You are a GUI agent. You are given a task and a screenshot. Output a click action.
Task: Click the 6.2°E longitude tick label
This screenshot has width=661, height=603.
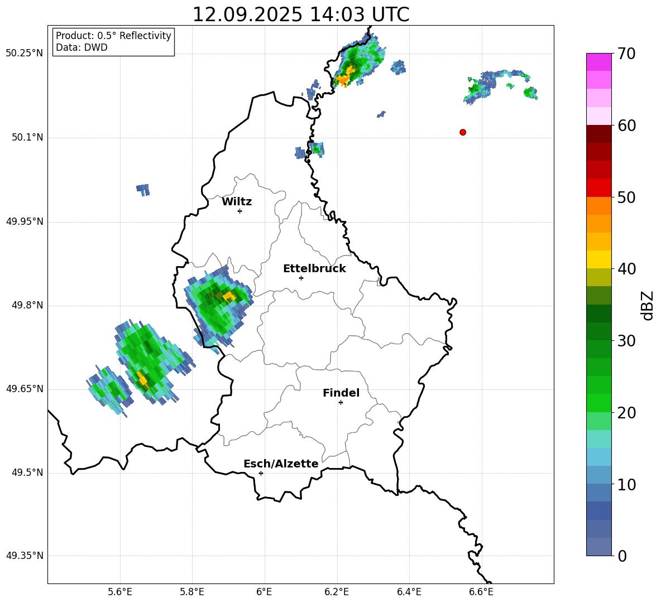(x=337, y=592)
